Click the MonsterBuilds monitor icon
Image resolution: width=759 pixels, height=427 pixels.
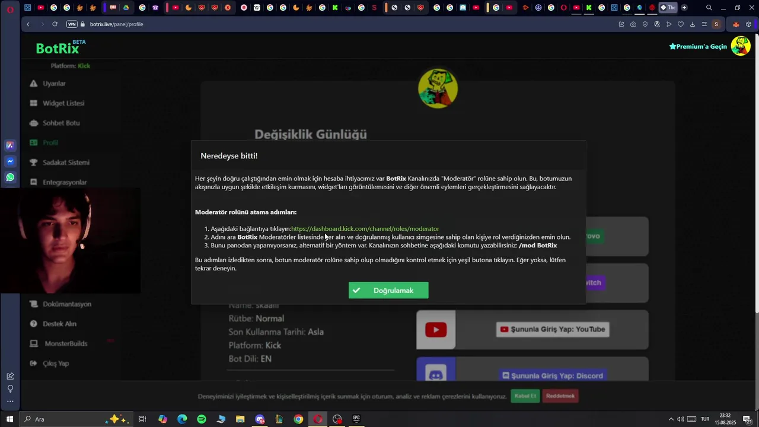(34, 343)
